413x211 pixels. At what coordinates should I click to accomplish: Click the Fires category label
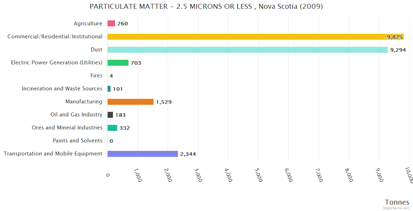(96, 76)
